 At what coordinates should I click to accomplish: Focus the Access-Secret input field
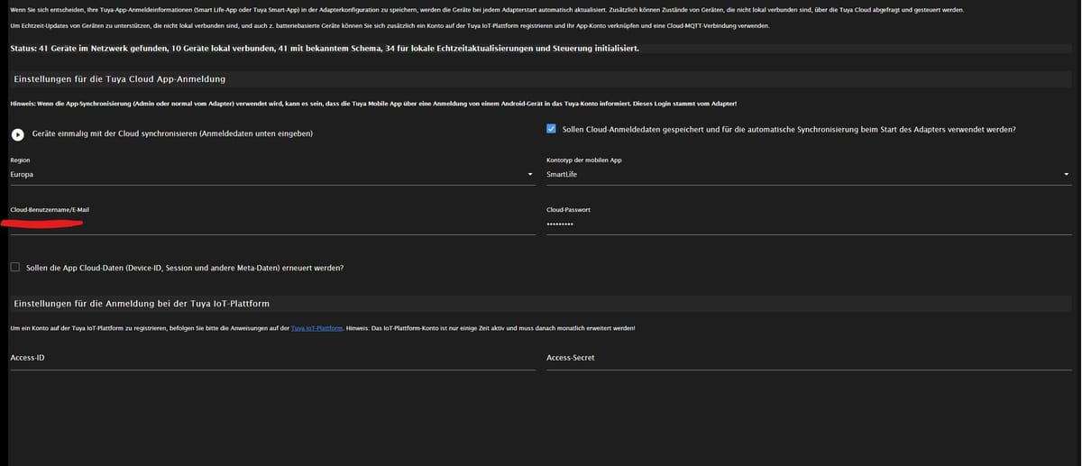(x=809, y=358)
